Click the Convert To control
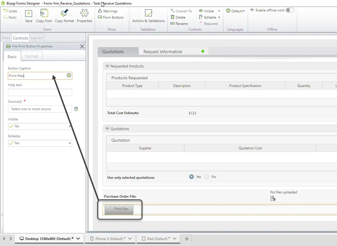 (181, 11)
